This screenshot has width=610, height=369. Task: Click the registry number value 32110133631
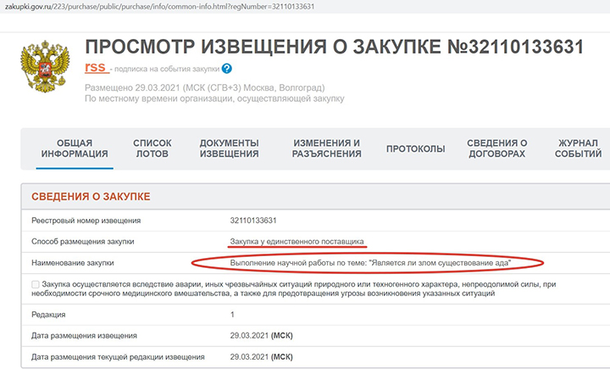pyautogui.click(x=253, y=221)
